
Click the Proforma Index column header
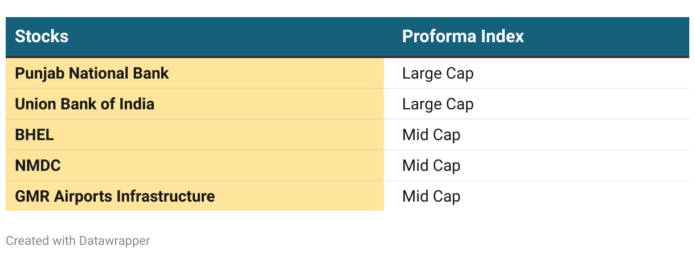coord(463,37)
